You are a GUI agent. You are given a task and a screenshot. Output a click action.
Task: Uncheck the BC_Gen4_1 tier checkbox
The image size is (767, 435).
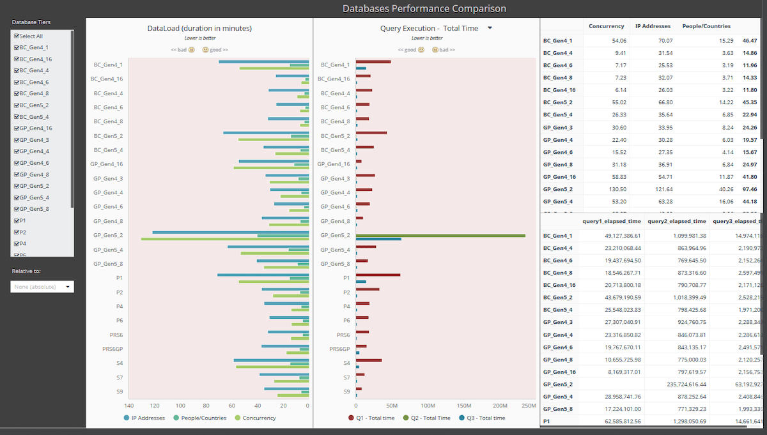17,48
